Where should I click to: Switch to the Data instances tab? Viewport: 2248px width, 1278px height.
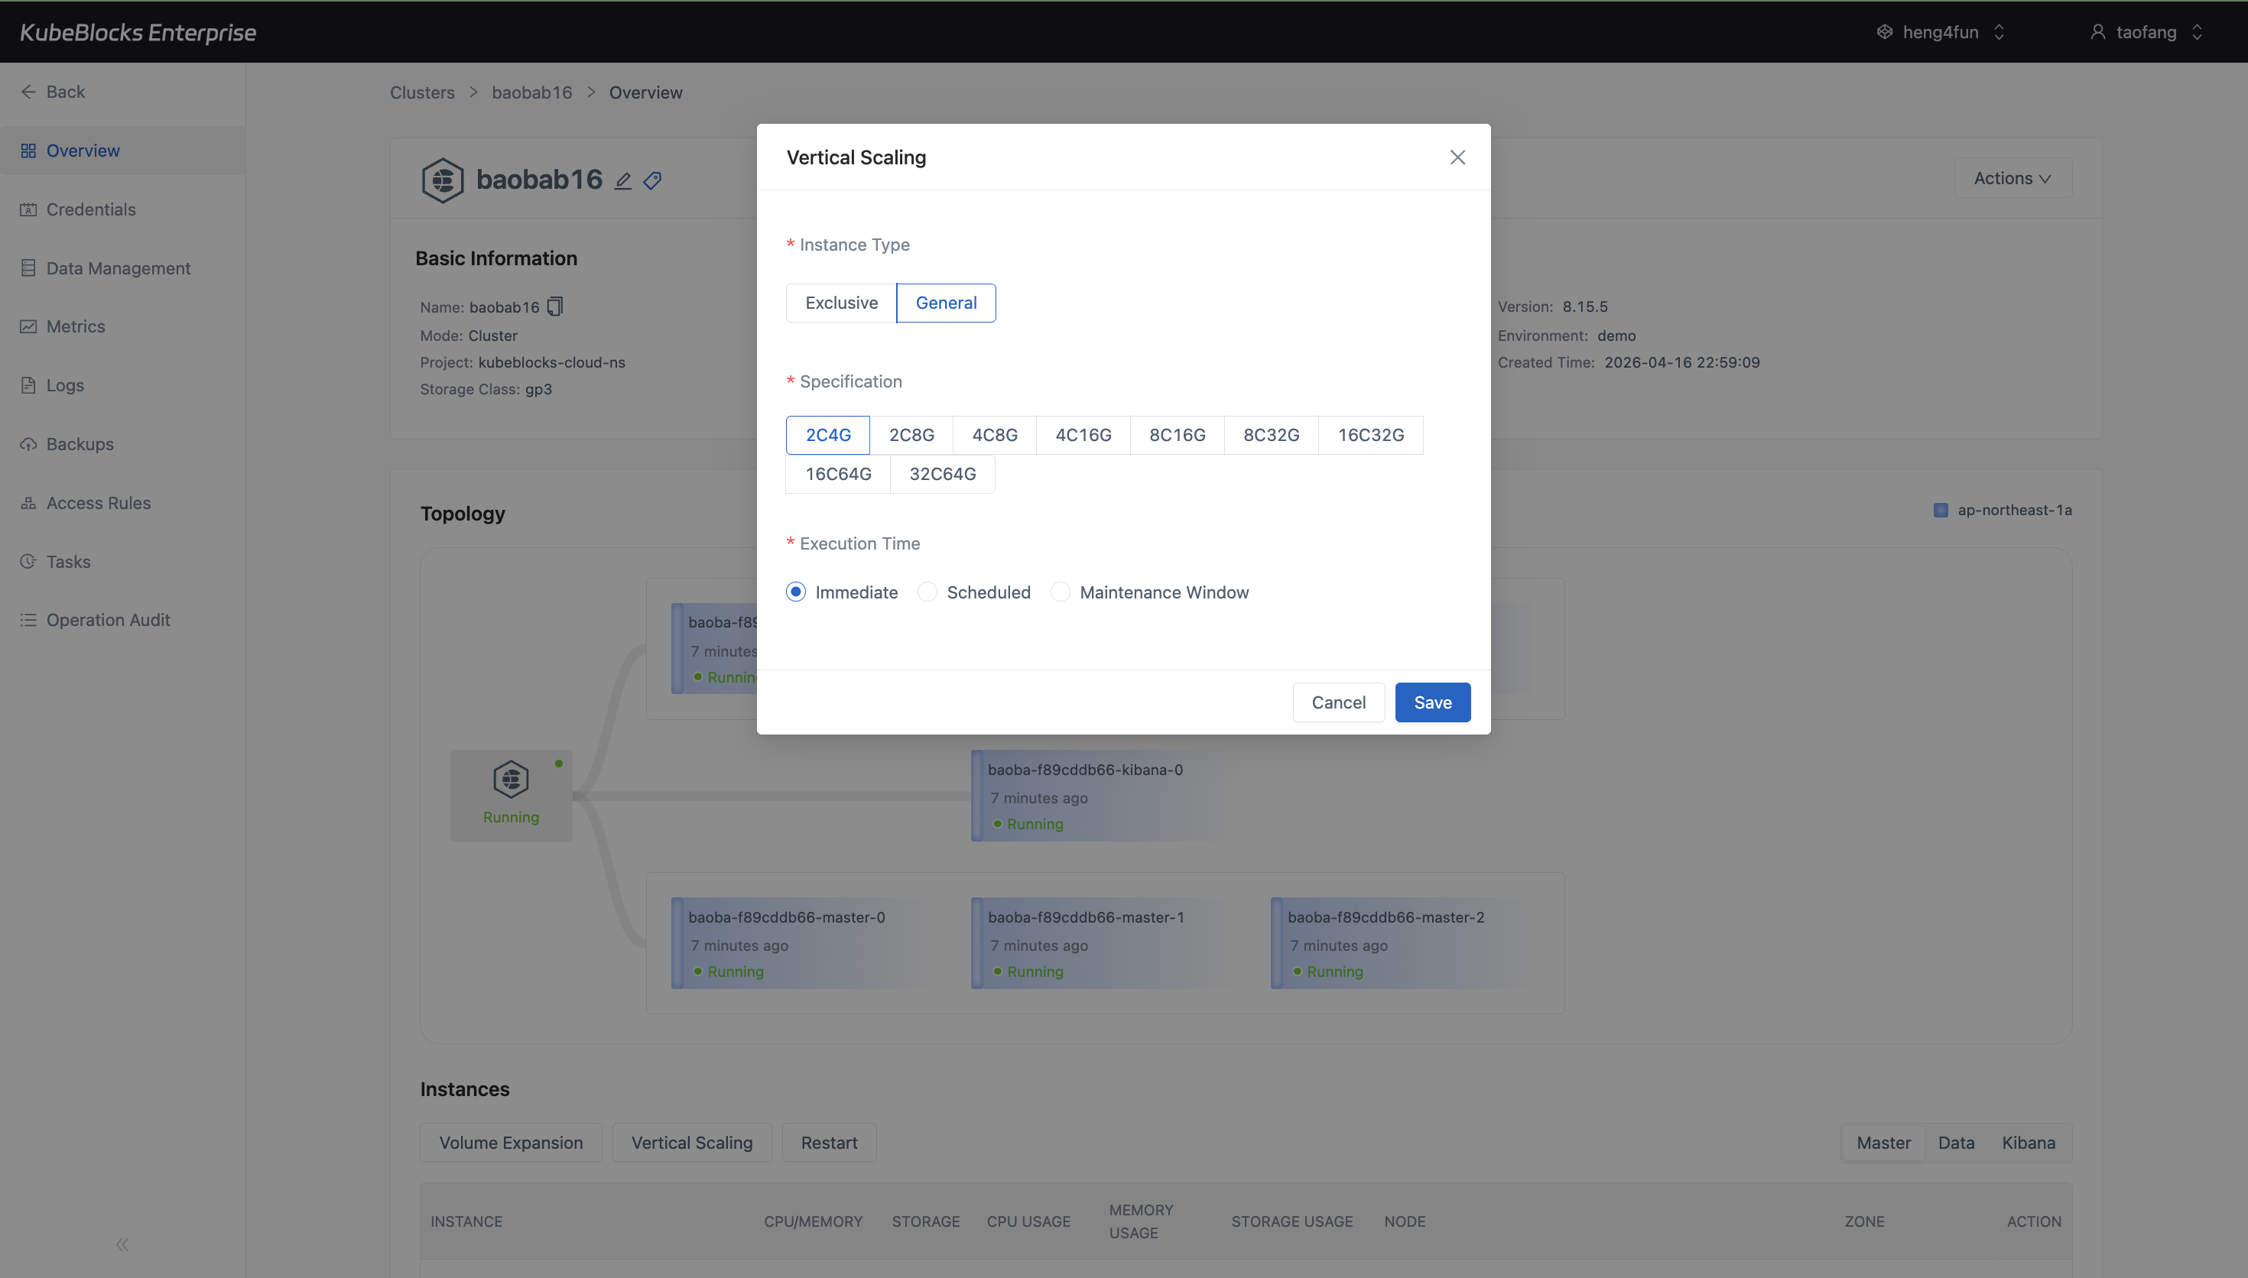pyautogui.click(x=1957, y=1143)
